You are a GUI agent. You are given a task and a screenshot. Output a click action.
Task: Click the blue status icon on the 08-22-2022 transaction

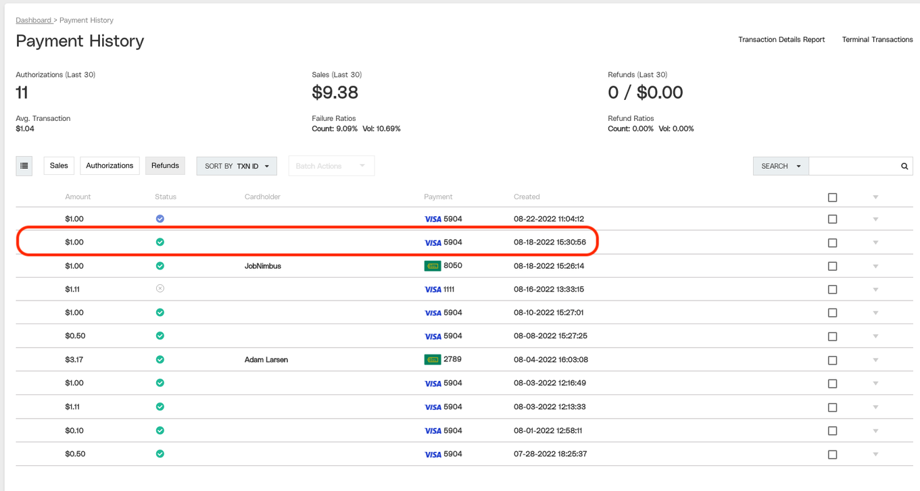pos(160,218)
